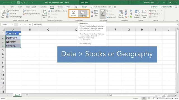The width and height of the screenshot is (179, 100).
Task: Open the Page Layout tab
Action: click(31, 7)
